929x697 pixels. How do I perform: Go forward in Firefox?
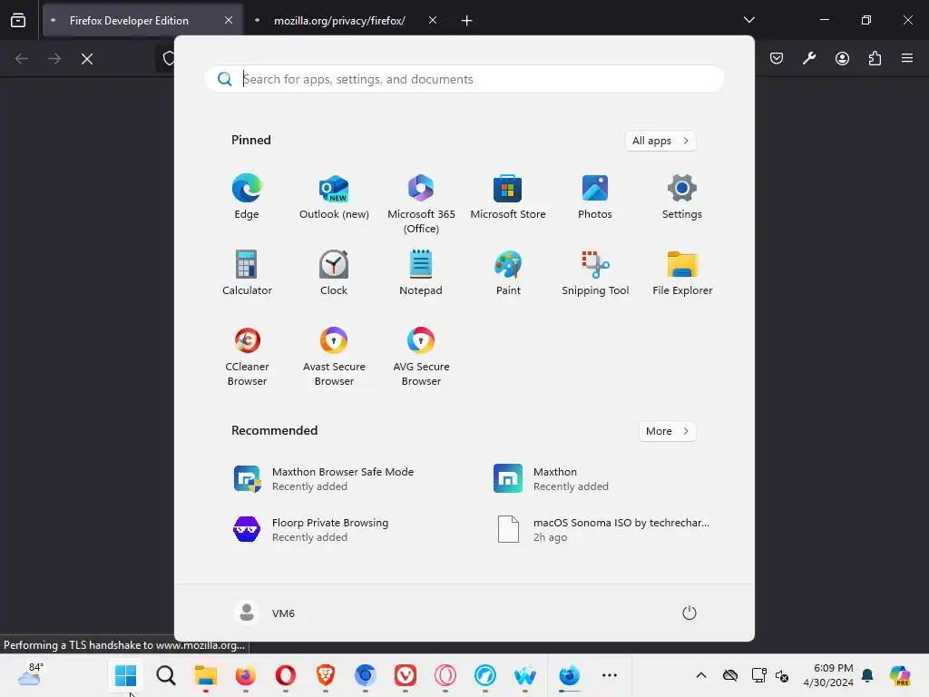(x=54, y=59)
